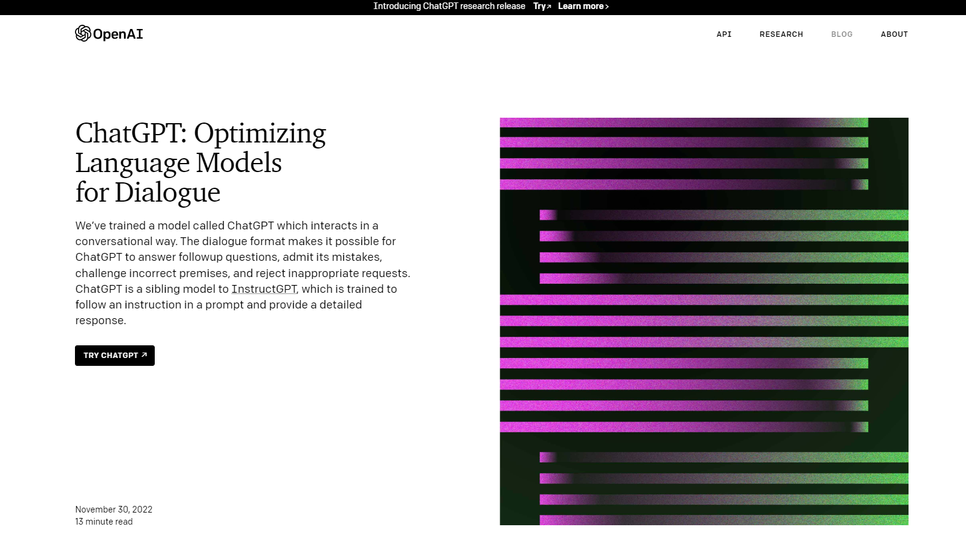Open the About page
The image size is (966, 553).
(x=894, y=34)
